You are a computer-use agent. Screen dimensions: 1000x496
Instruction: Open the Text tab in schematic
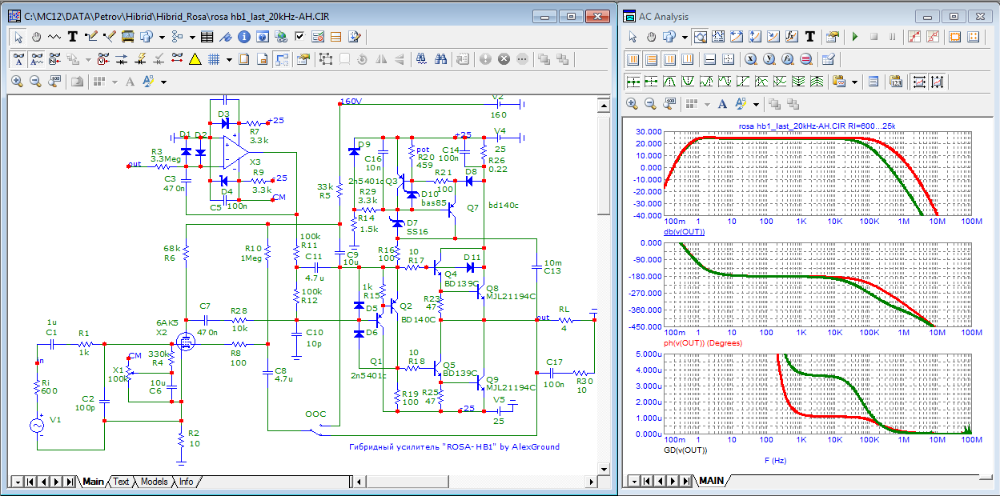pyautogui.click(x=121, y=482)
